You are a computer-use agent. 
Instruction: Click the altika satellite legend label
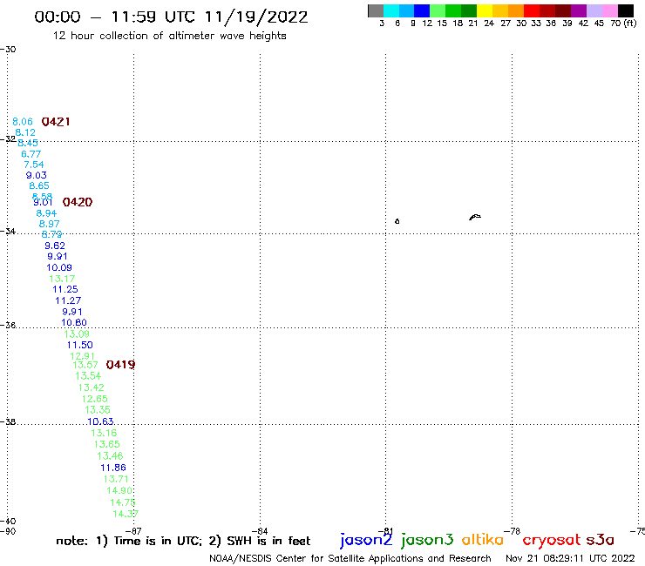click(x=483, y=540)
